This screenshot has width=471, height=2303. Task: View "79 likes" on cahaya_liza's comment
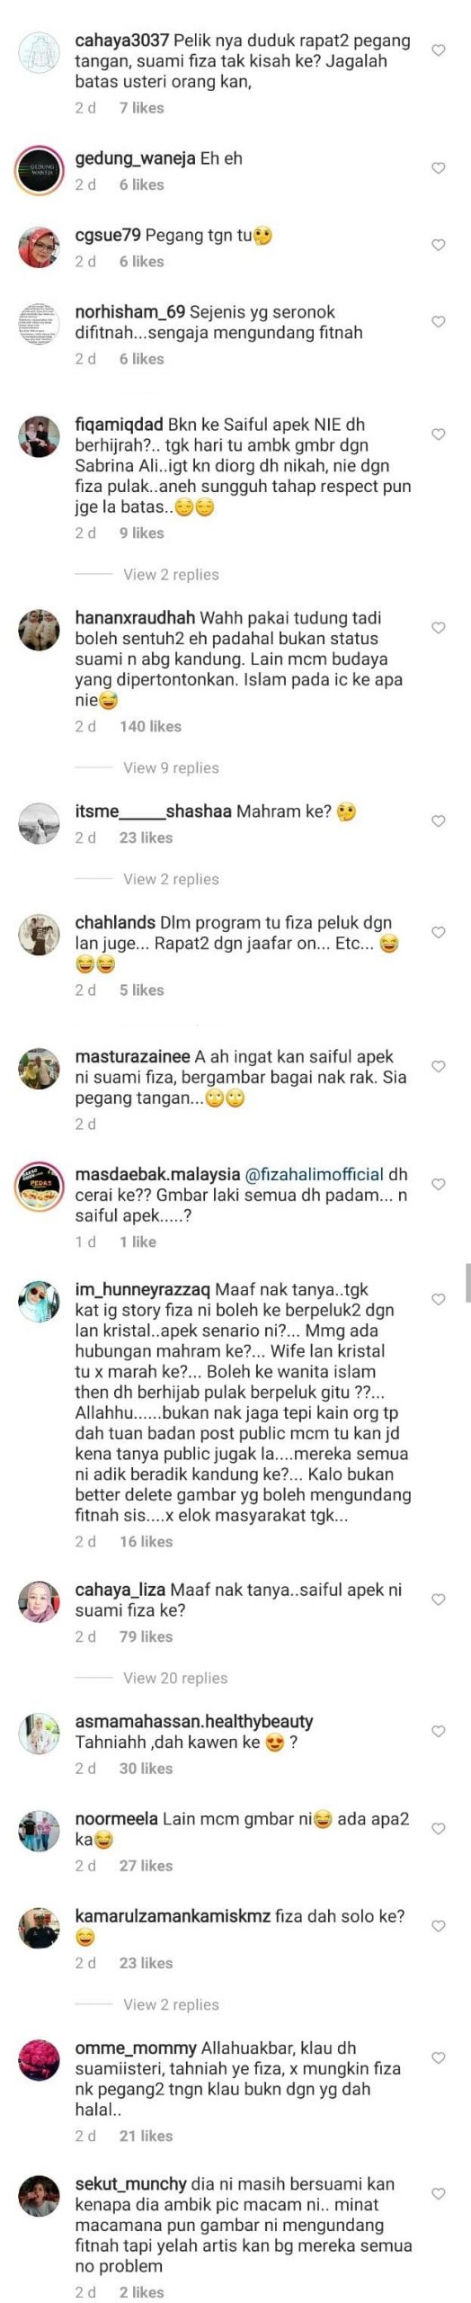pos(146,1636)
